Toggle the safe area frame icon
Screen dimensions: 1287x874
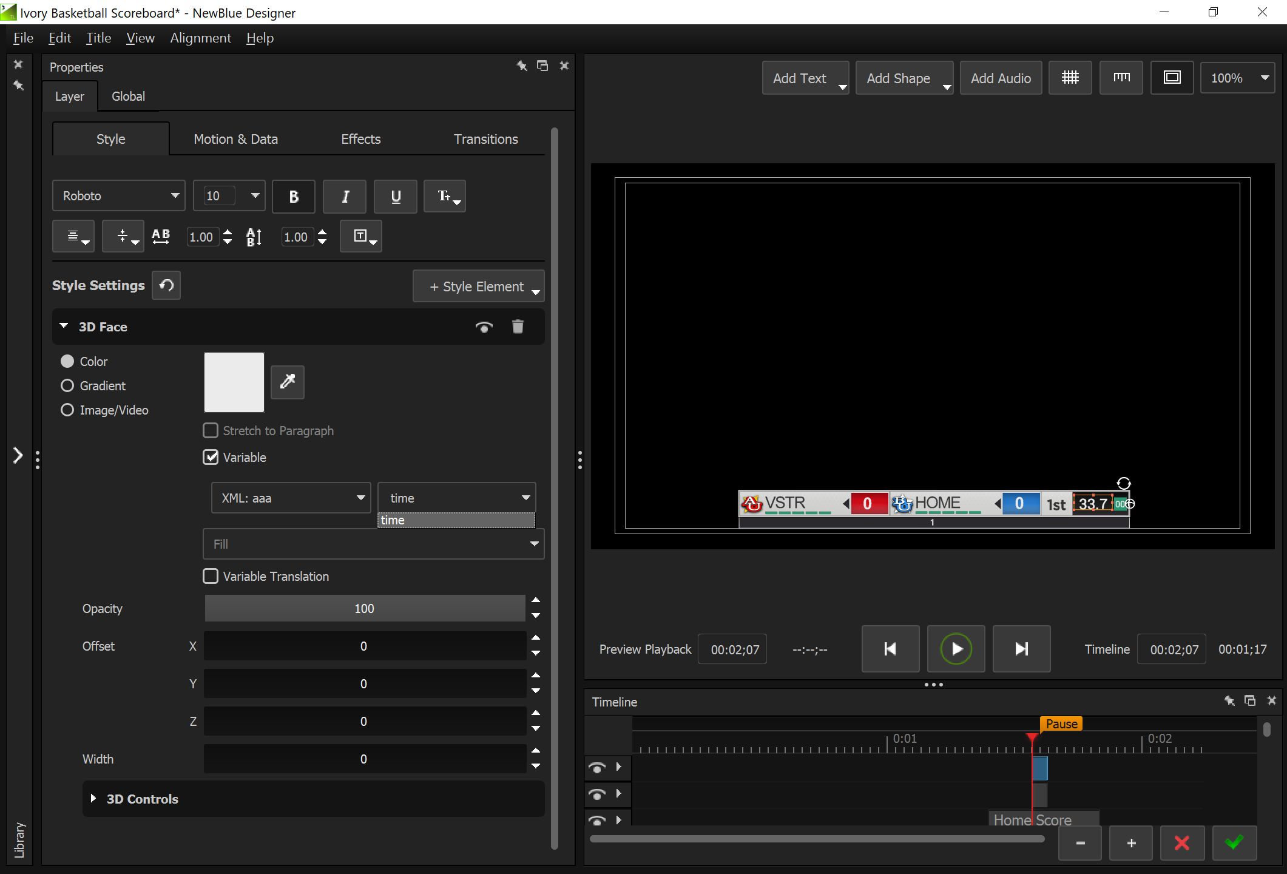(1172, 78)
